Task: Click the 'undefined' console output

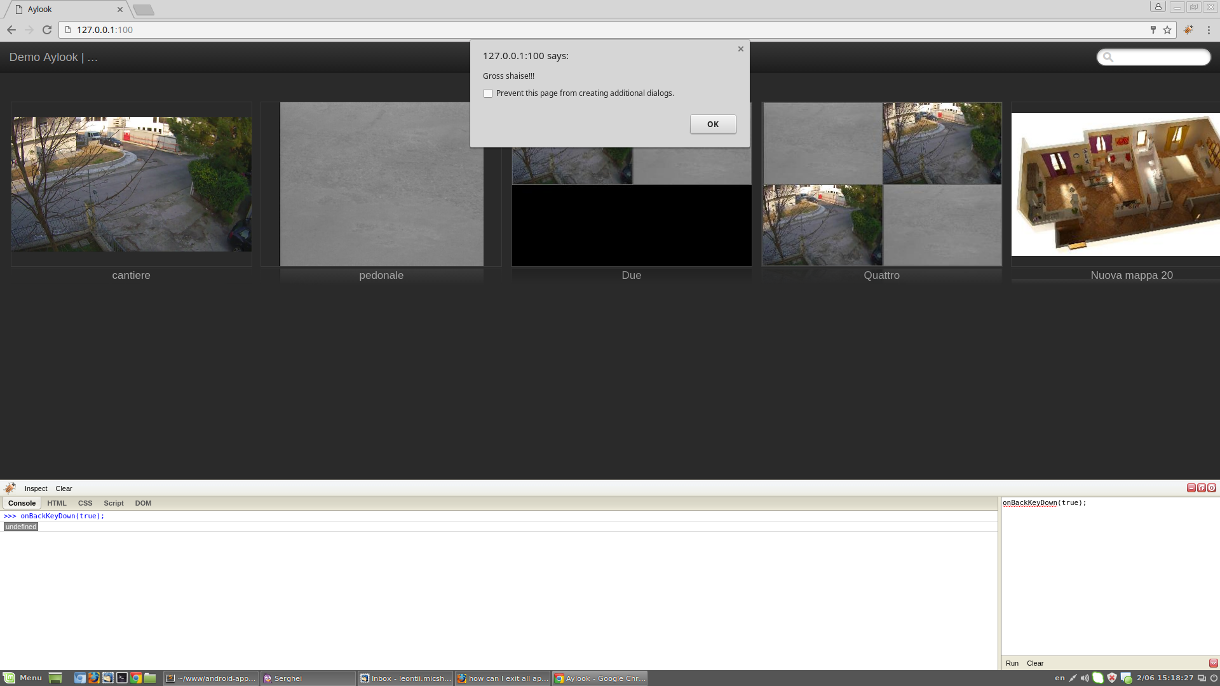Action: (21, 527)
